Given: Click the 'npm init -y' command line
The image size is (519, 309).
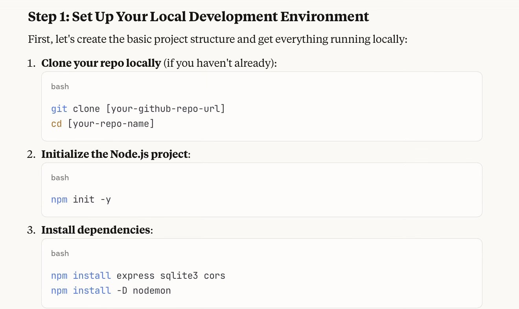Looking at the screenshot, I should tap(81, 199).
